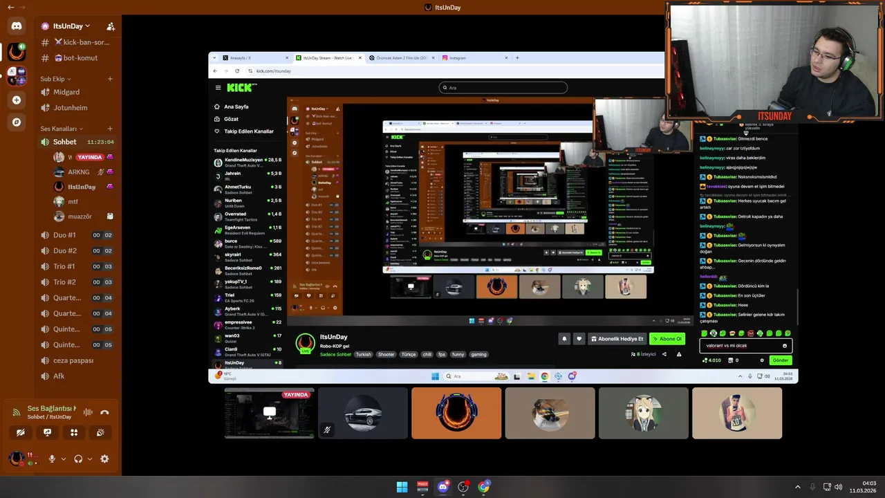The image size is (885, 498).
Task: Click Abonelik Hediye Et button
Action: [x=617, y=339]
